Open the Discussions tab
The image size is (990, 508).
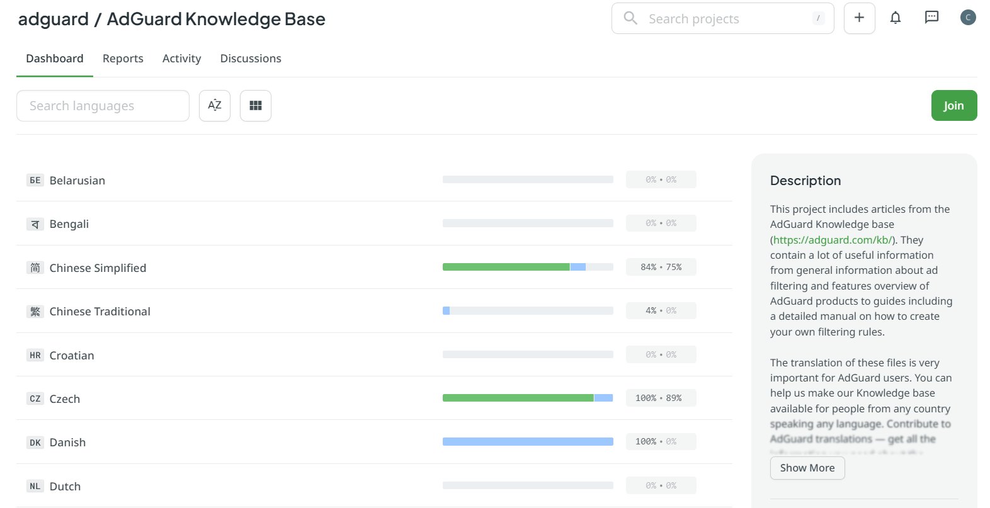pos(251,59)
